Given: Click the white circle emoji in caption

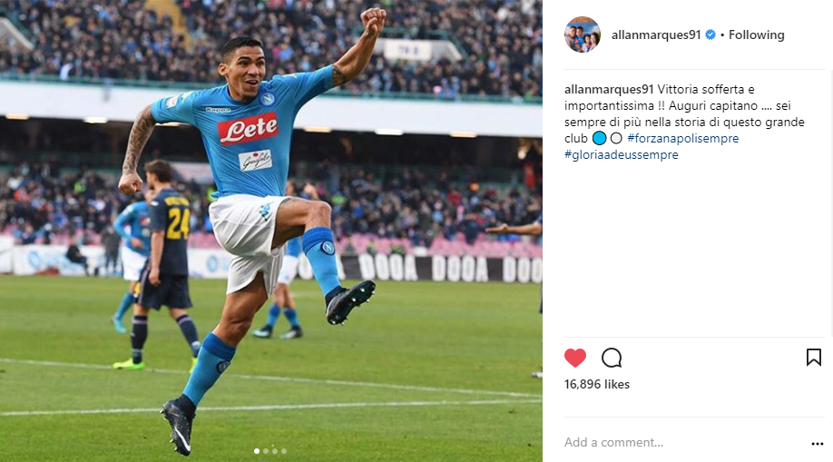Looking at the screenshot, I should click(x=616, y=138).
